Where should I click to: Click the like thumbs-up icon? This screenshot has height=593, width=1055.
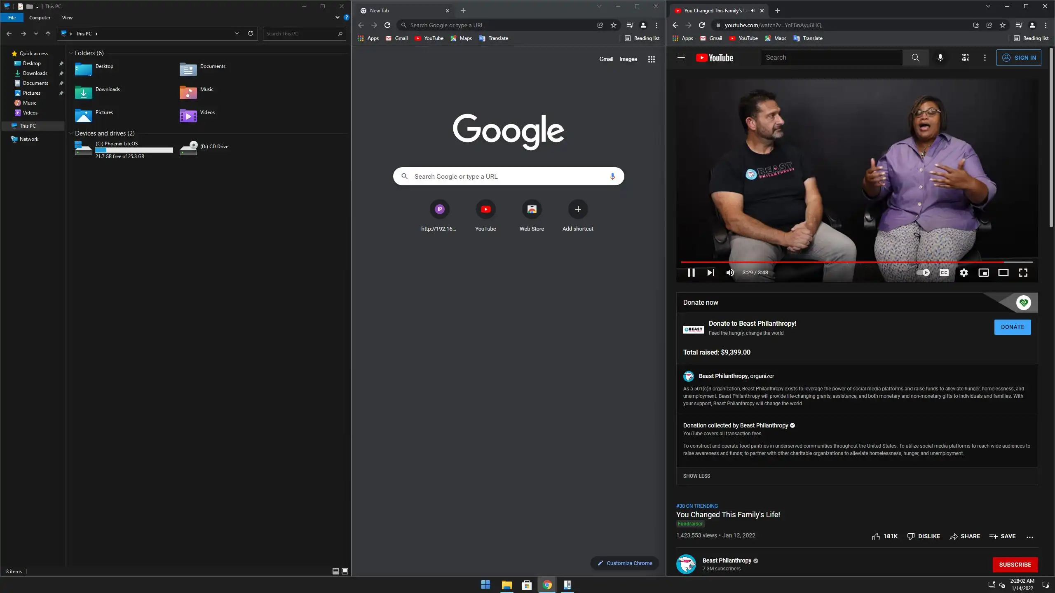[876, 536]
